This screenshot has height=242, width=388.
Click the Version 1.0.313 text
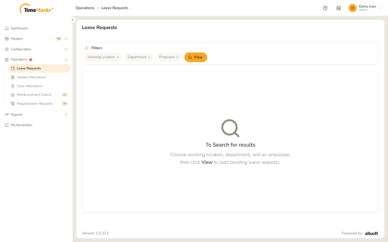pyautogui.click(x=95, y=233)
